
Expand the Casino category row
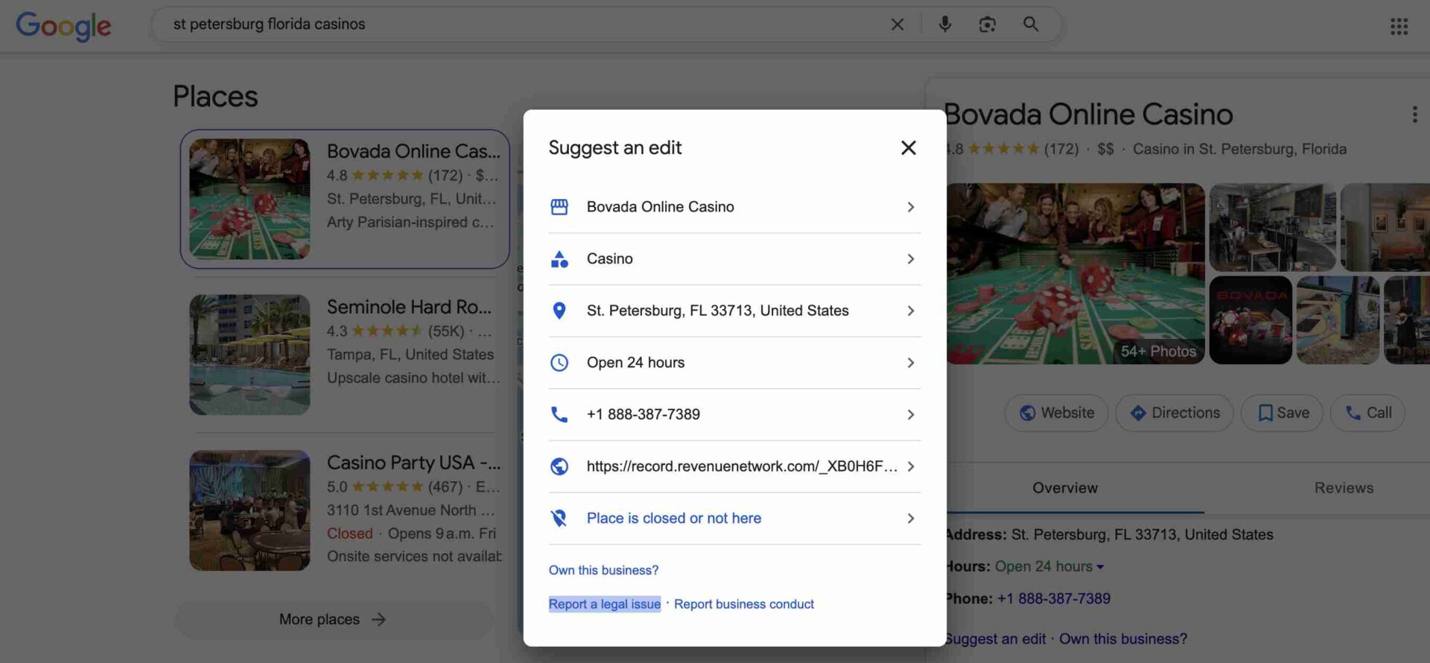[734, 259]
